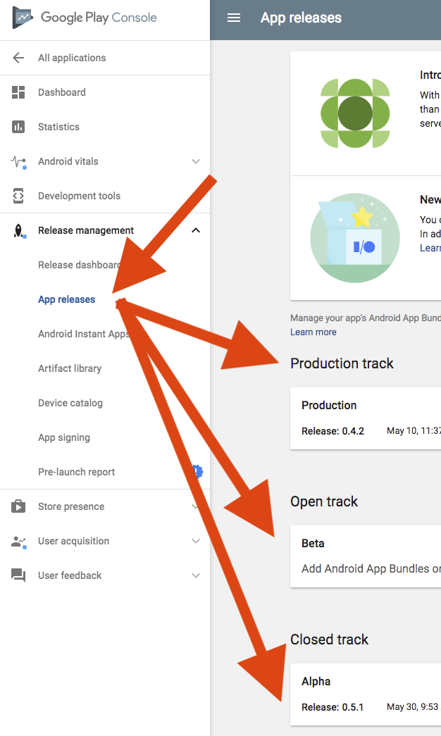Screen dimensions: 441x736
Task: Open the Alpha track card
Action: pyautogui.click(x=366, y=694)
